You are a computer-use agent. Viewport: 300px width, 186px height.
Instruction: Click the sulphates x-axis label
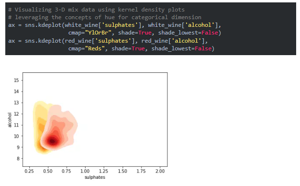pos(95,177)
